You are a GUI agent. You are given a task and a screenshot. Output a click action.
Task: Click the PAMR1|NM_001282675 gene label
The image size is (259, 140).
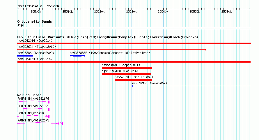point(33,120)
